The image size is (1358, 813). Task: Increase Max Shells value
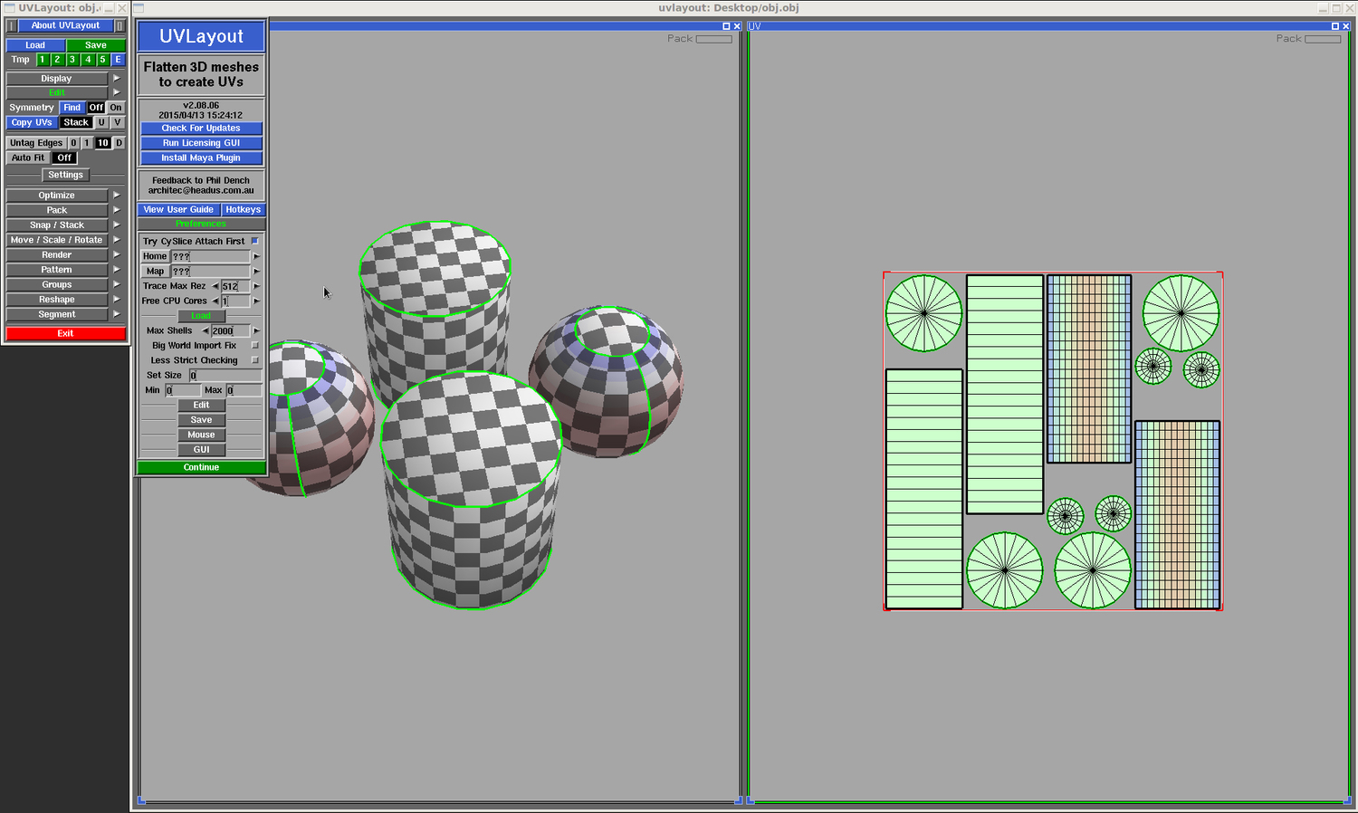click(x=256, y=330)
